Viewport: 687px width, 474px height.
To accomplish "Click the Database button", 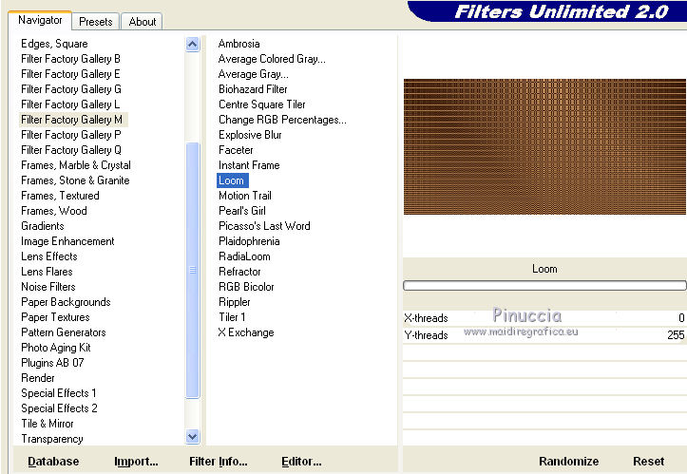I will 53,462.
